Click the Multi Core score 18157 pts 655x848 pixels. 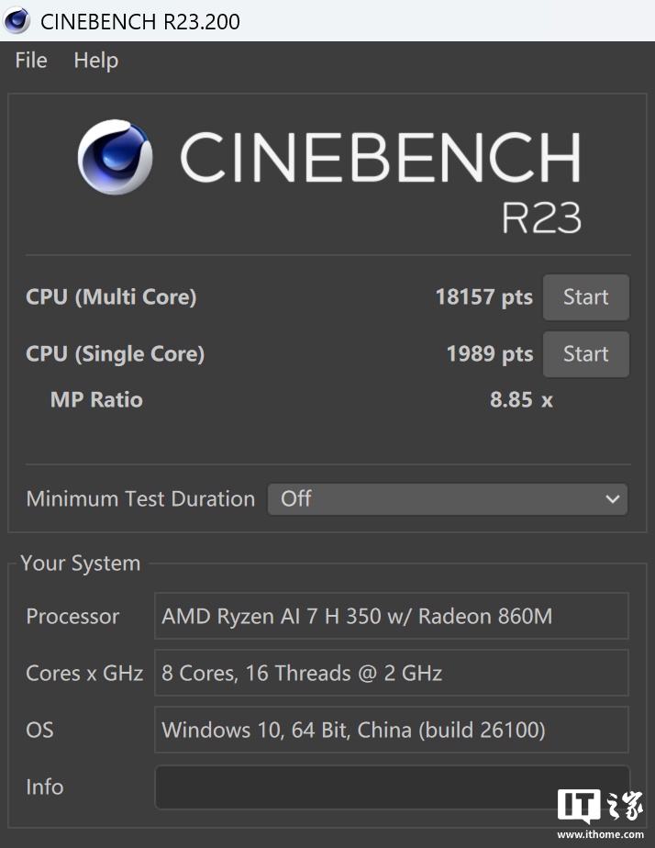pos(483,297)
